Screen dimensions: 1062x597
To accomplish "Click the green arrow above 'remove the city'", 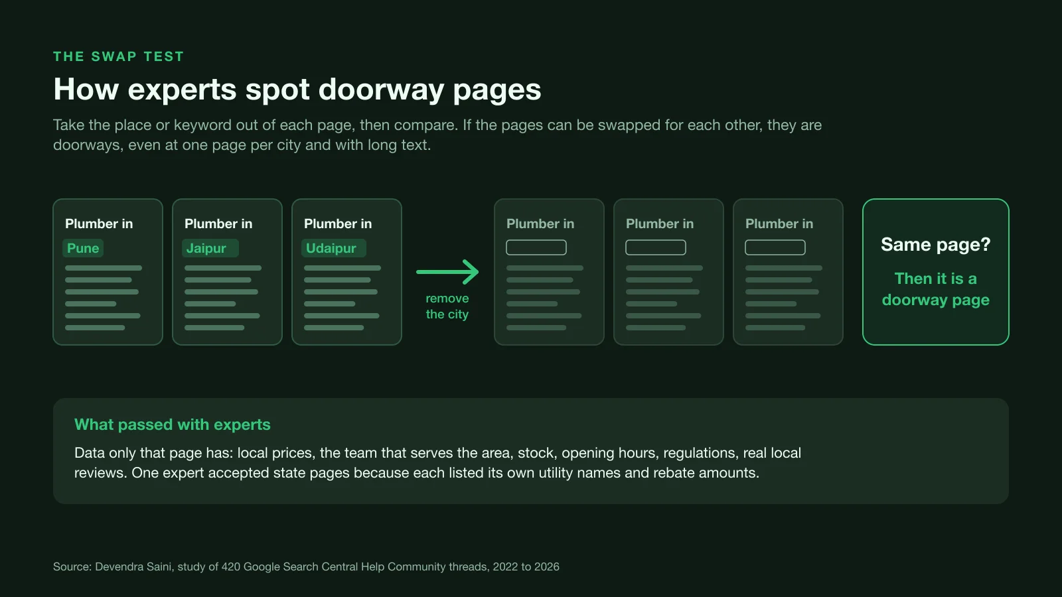I will click(x=447, y=272).
